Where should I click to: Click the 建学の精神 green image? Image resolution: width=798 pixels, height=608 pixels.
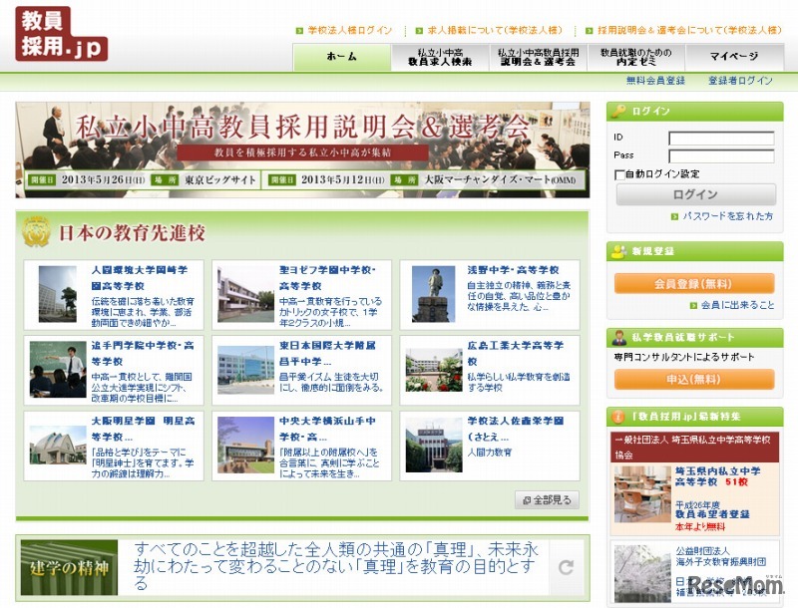69,568
